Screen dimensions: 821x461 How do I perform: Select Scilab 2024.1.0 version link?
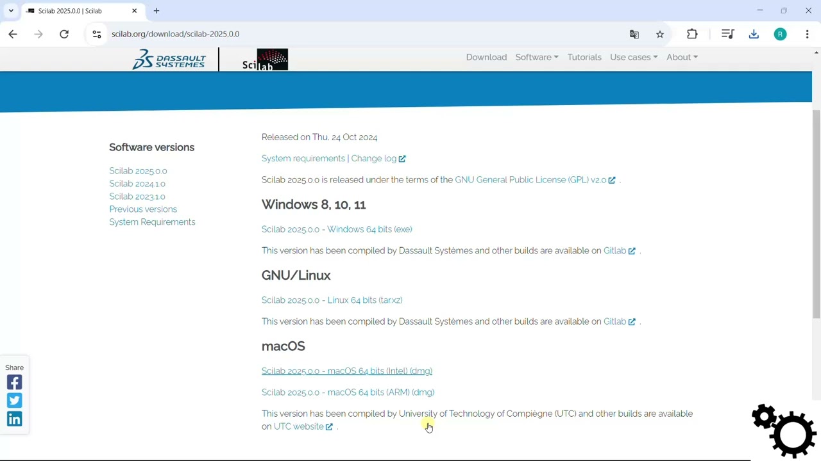point(137,184)
